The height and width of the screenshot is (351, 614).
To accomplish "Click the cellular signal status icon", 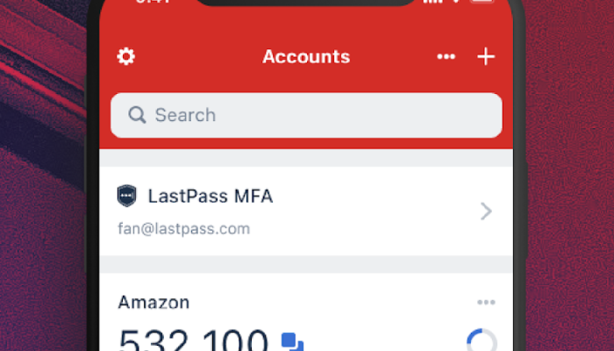I will click(432, 1).
